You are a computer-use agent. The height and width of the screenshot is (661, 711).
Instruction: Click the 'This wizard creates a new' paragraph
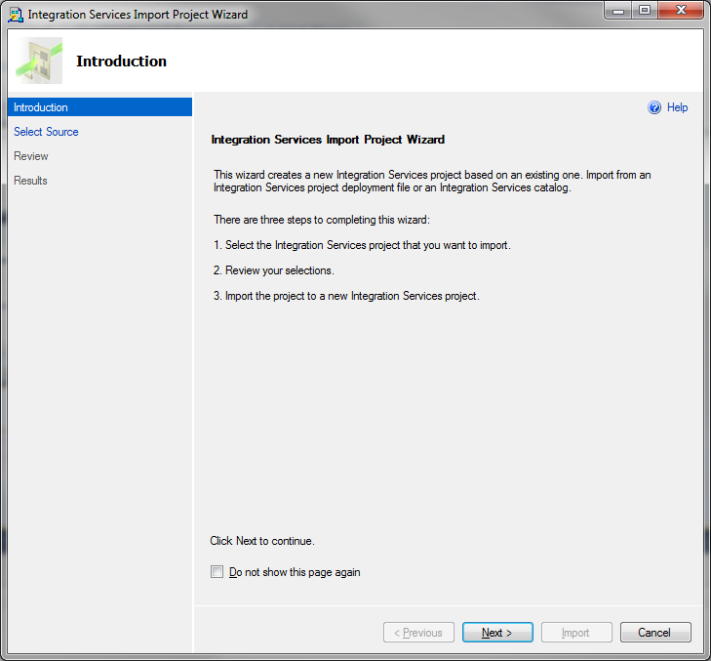point(432,182)
